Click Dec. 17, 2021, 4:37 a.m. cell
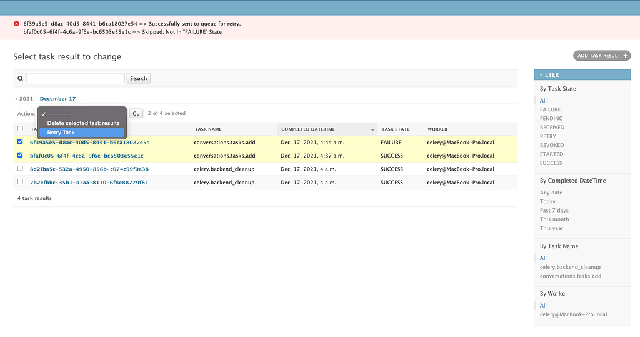 pyautogui.click(x=312, y=156)
